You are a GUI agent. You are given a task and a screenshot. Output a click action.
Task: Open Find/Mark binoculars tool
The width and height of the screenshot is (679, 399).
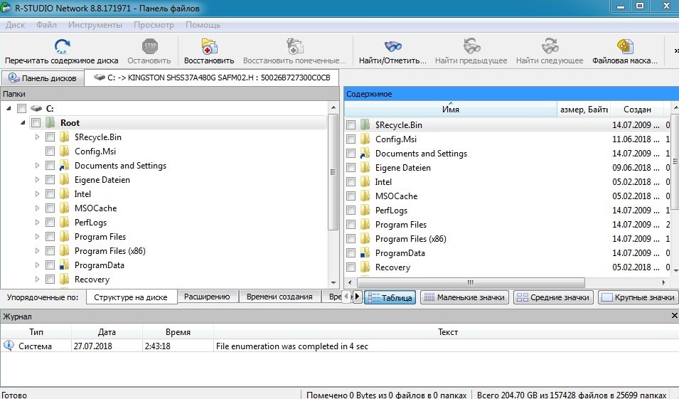click(392, 46)
